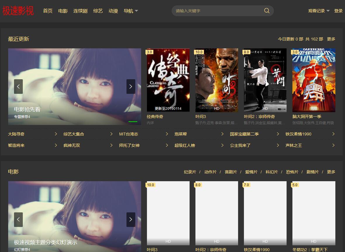Select 连续剧 in the top navigation

coord(80,11)
